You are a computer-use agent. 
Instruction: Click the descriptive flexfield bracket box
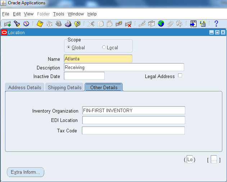pos(214,159)
